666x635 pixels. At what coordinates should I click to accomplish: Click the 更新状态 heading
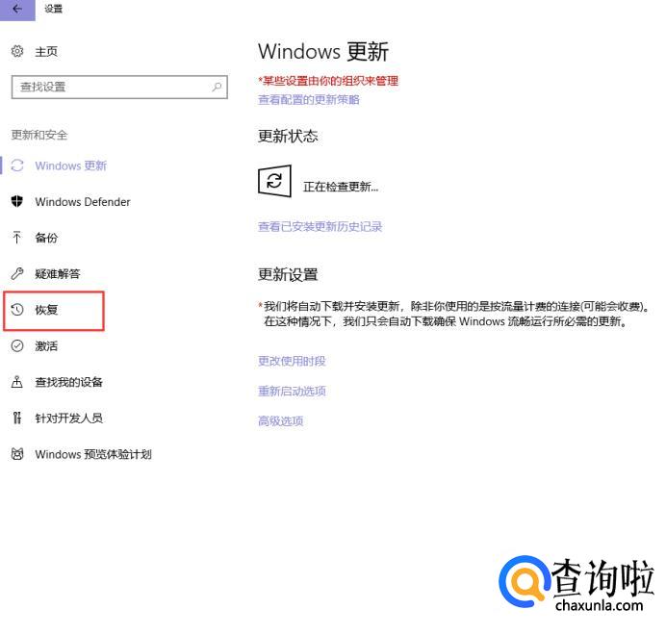[x=288, y=136]
